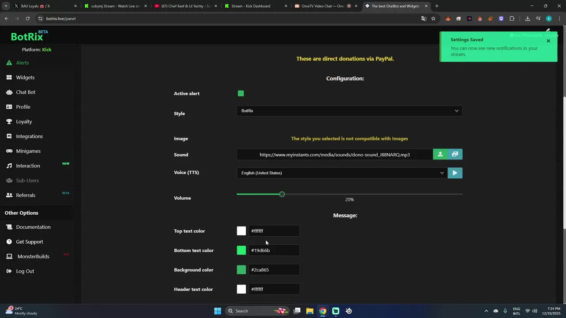This screenshot has width=566, height=318.
Task: Dismiss the Settings Saved notification
Action: [548, 41]
